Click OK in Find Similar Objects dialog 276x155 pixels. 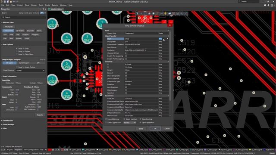[x=155, y=129]
